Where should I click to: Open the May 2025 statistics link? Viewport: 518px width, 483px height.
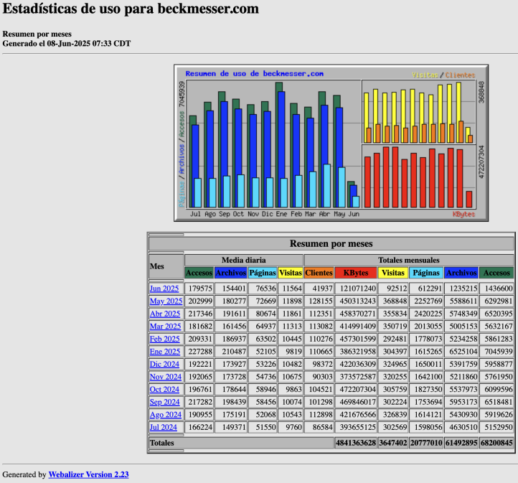[166, 301]
